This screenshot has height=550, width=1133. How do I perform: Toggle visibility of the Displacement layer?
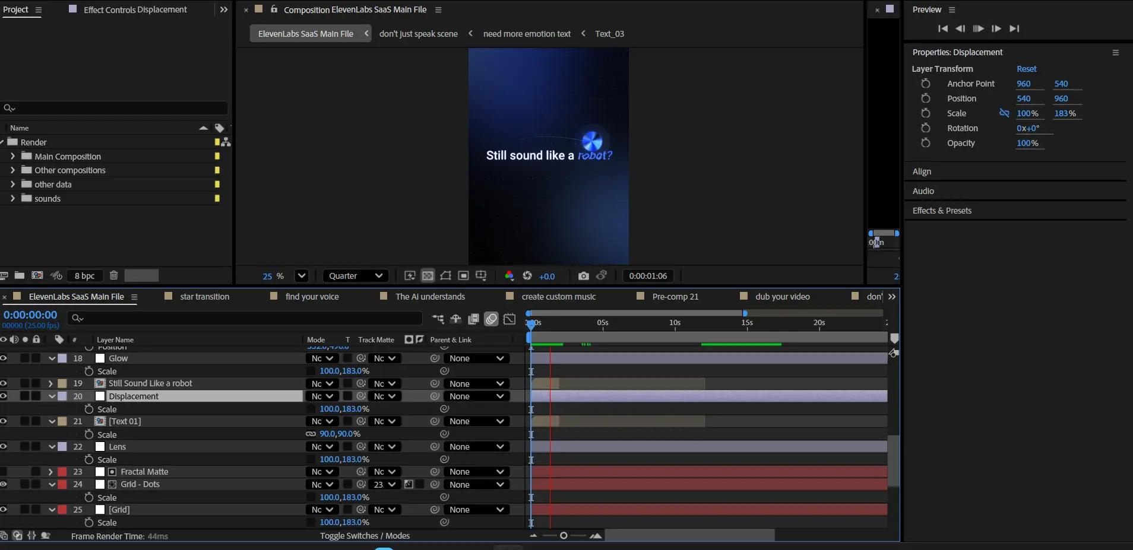click(x=4, y=396)
